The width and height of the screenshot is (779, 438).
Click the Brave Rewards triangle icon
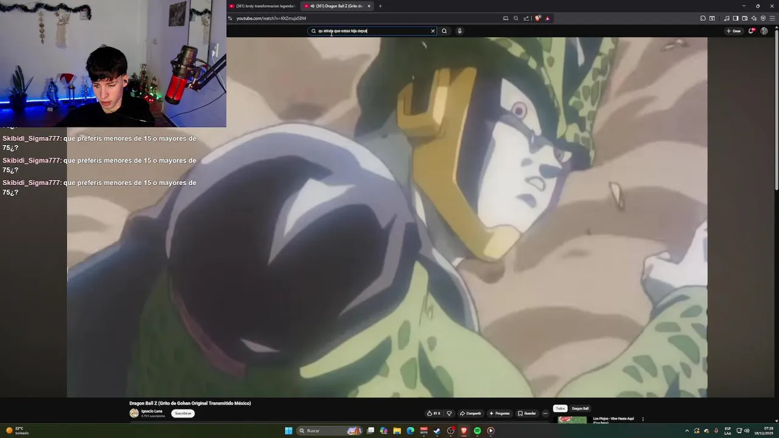547,18
